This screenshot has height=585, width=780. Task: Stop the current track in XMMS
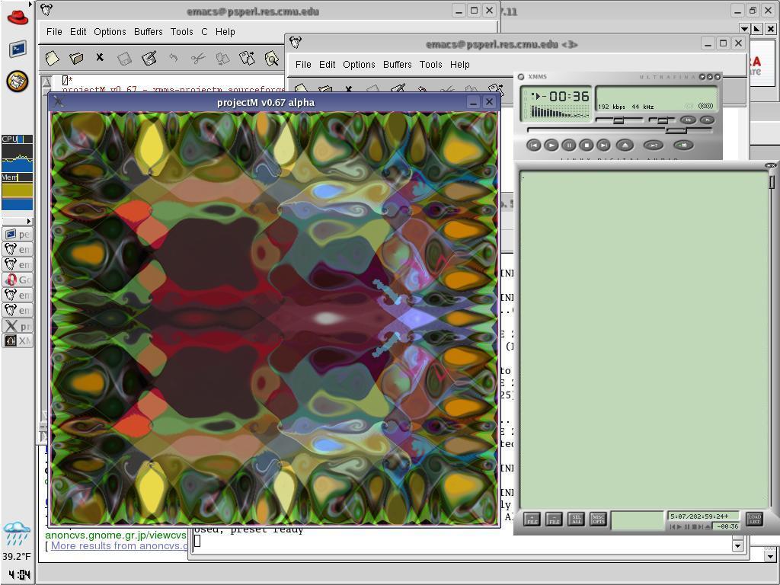tap(586, 145)
